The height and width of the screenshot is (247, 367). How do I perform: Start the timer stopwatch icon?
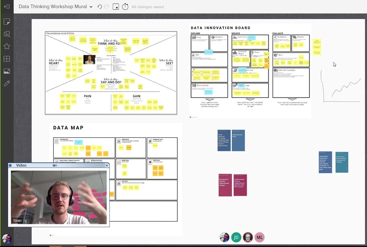125,6
